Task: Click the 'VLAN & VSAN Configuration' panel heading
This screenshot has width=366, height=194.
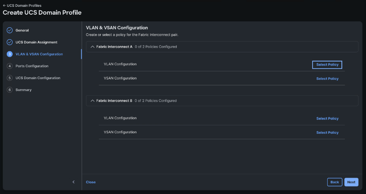Action: pos(117,28)
